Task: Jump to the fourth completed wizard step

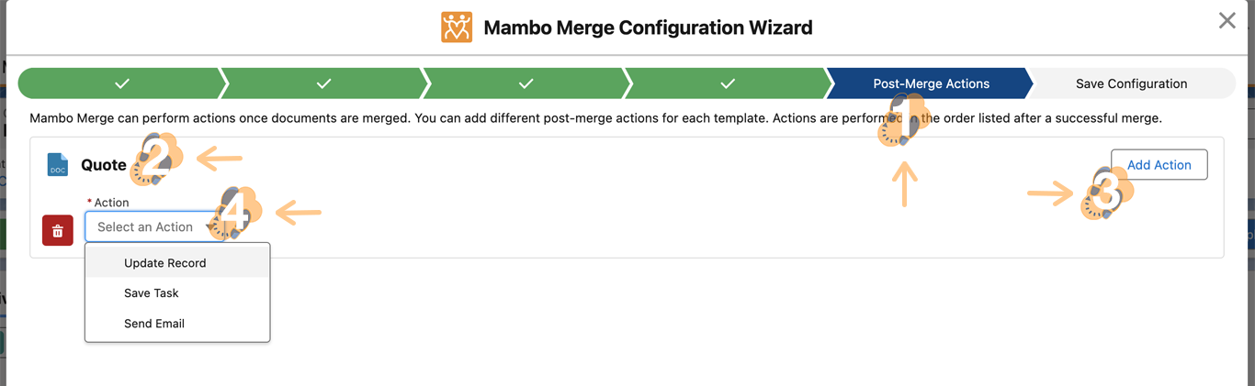Action: (728, 83)
